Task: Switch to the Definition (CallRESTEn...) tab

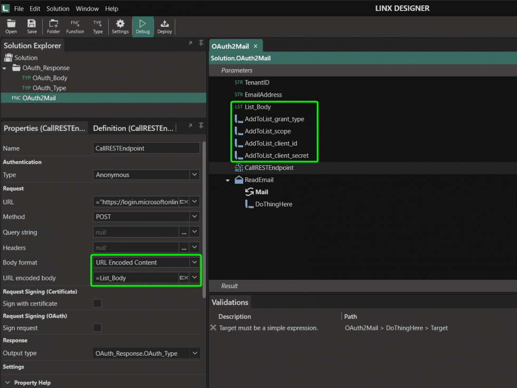Action: tap(133, 127)
